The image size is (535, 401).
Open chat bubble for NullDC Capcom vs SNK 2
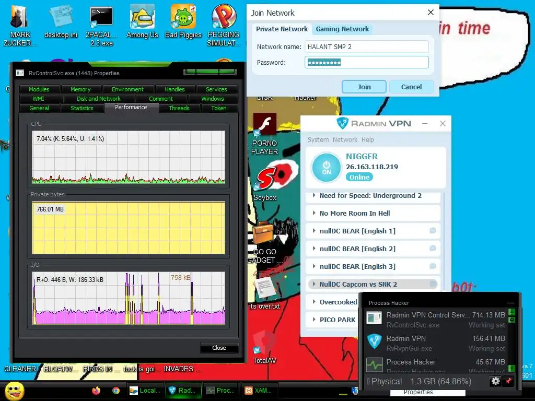click(x=433, y=284)
